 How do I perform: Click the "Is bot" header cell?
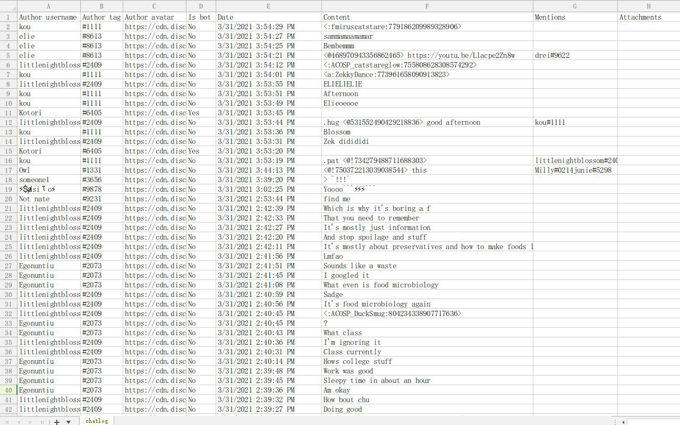click(201, 17)
